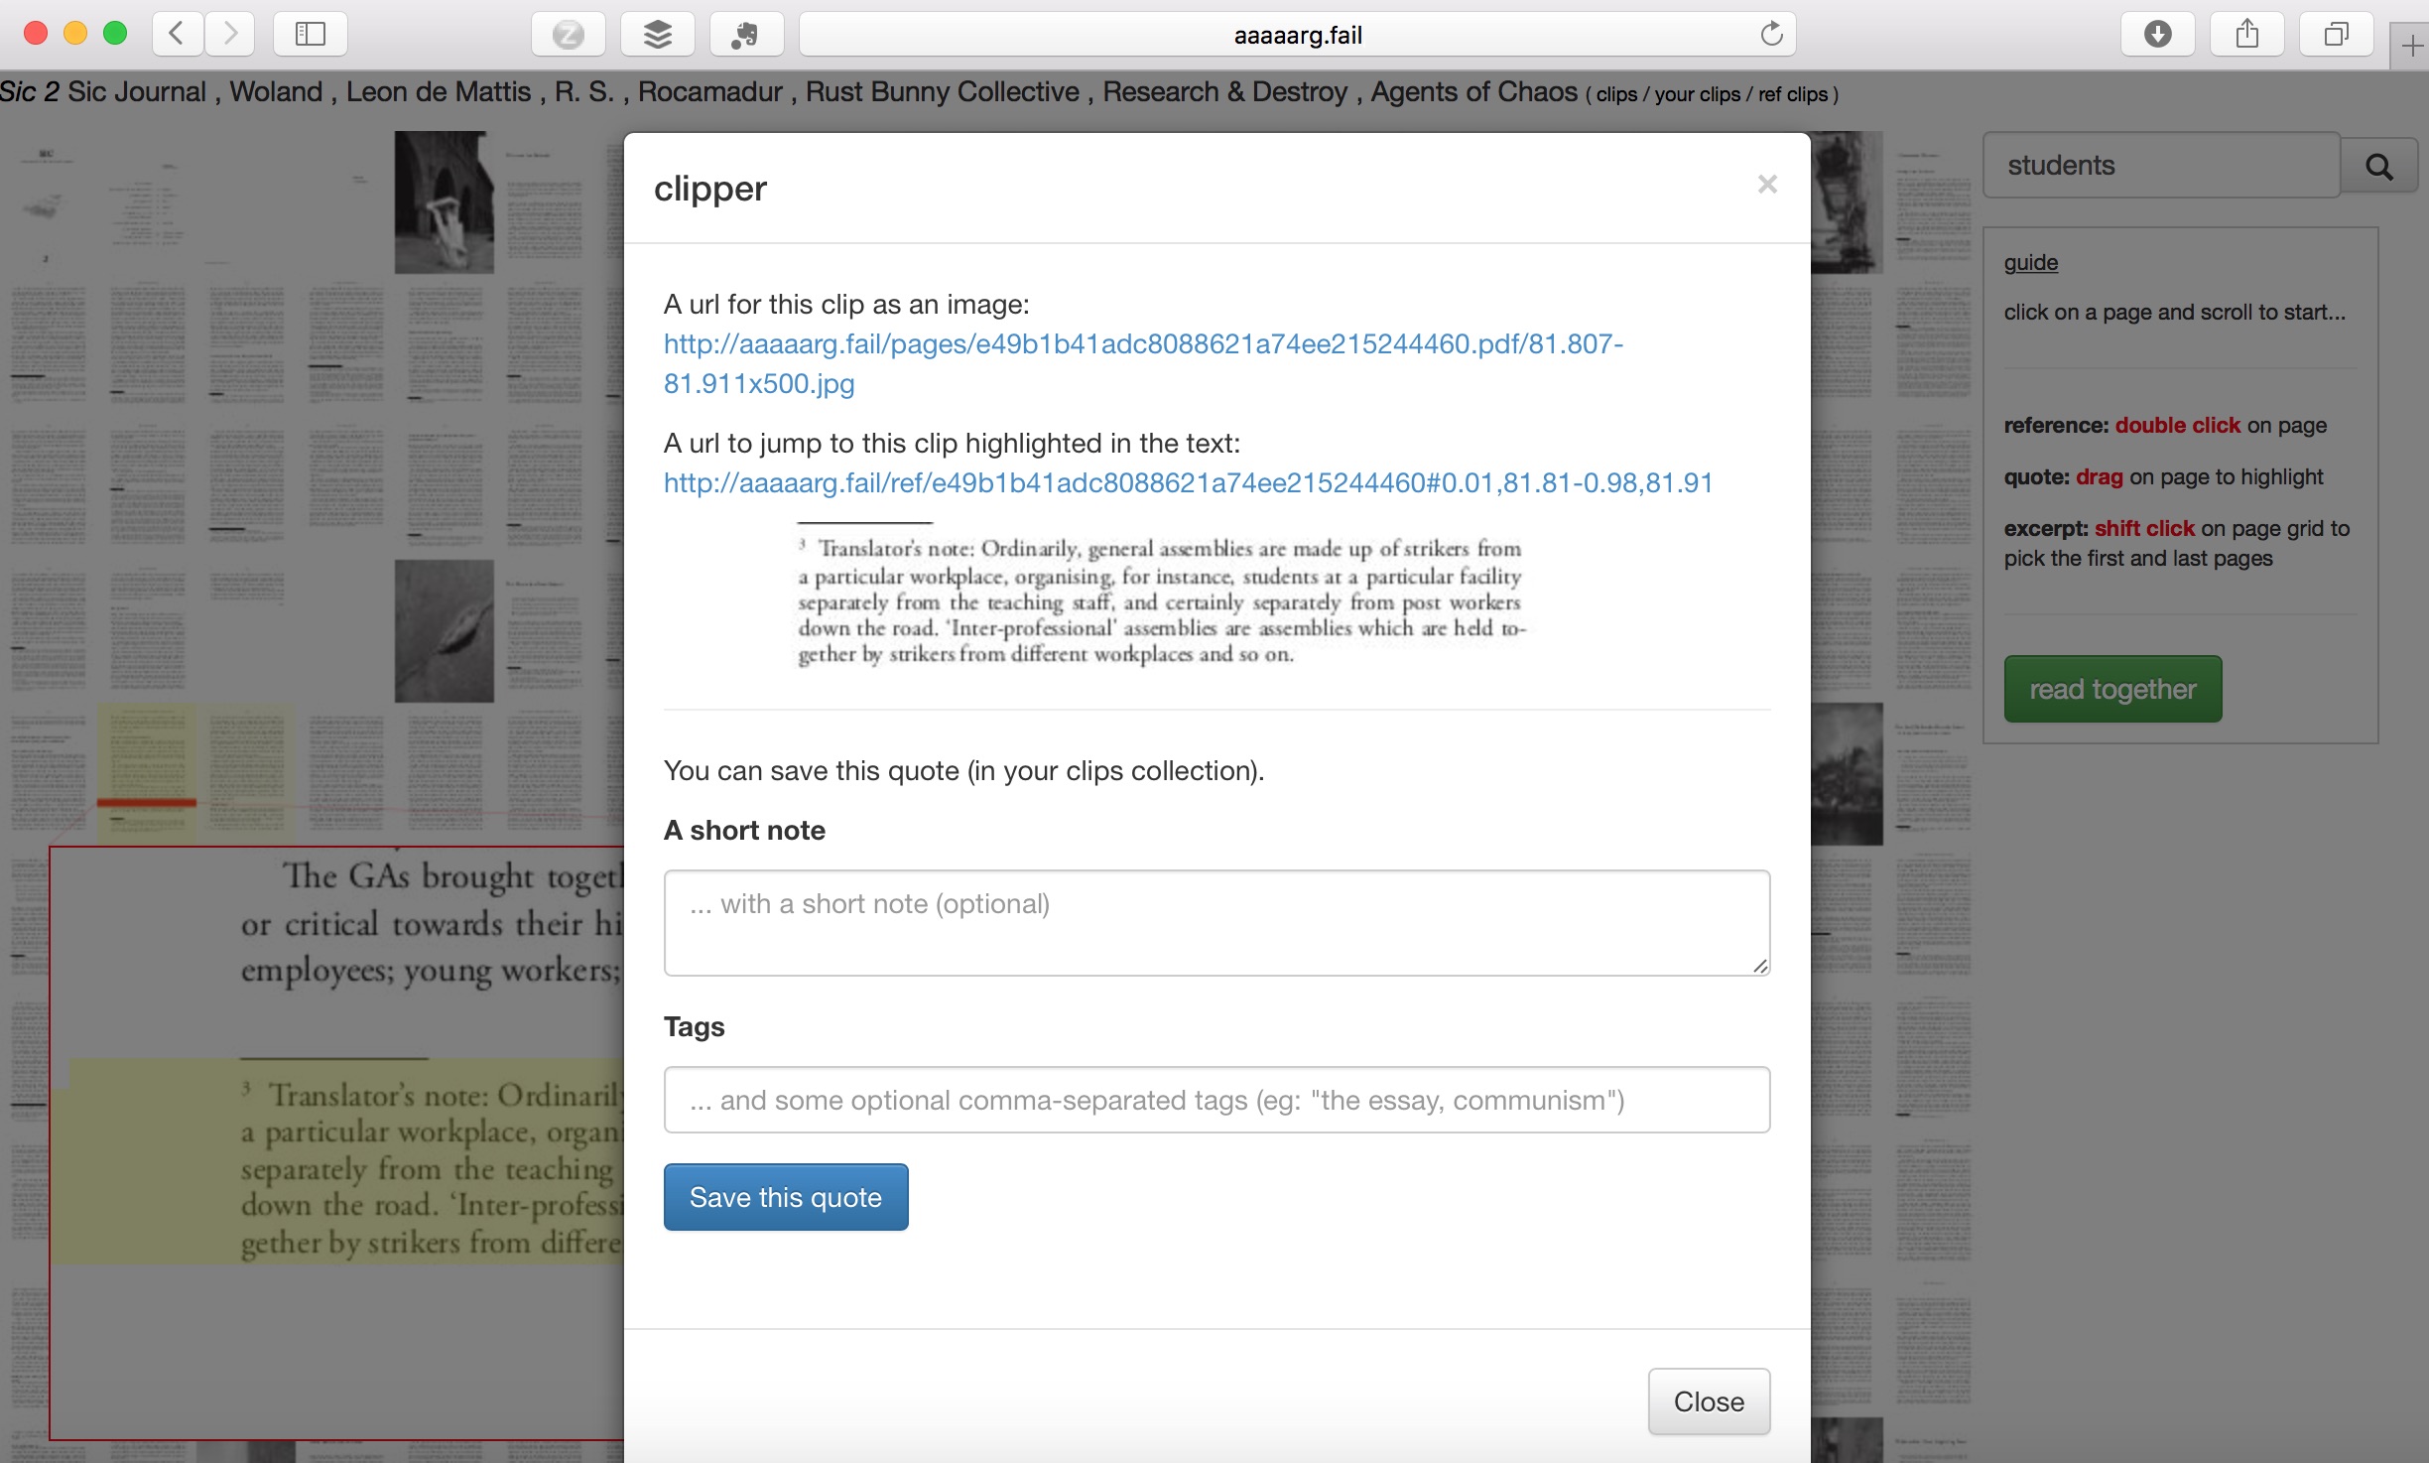The height and width of the screenshot is (1463, 2429).
Task: Open the Downloads list
Action: tap(2157, 33)
